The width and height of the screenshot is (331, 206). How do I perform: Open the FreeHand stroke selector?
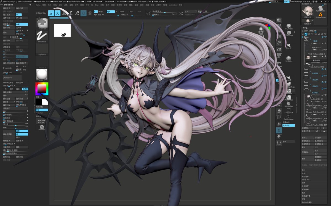(x=42, y=36)
